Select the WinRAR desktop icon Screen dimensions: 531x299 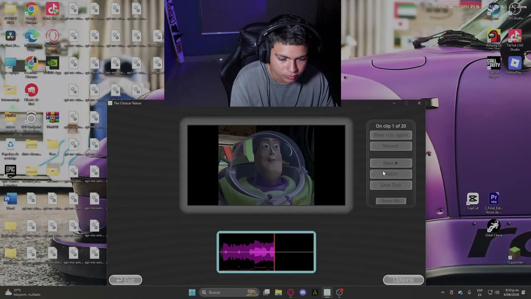pos(53,120)
